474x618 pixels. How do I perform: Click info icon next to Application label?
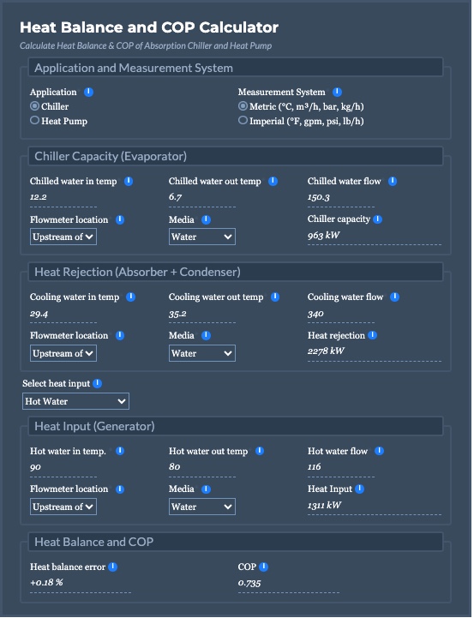point(88,93)
